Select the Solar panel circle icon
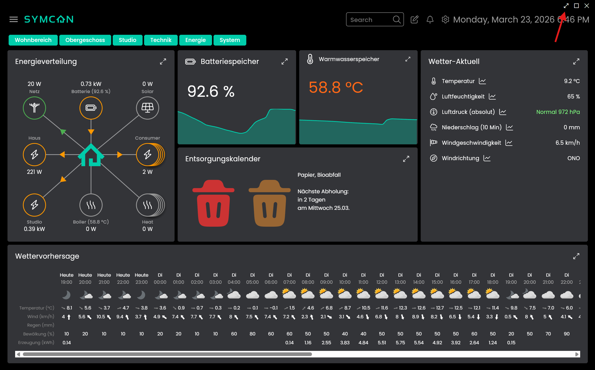This screenshot has height=370, width=595. (x=147, y=108)
